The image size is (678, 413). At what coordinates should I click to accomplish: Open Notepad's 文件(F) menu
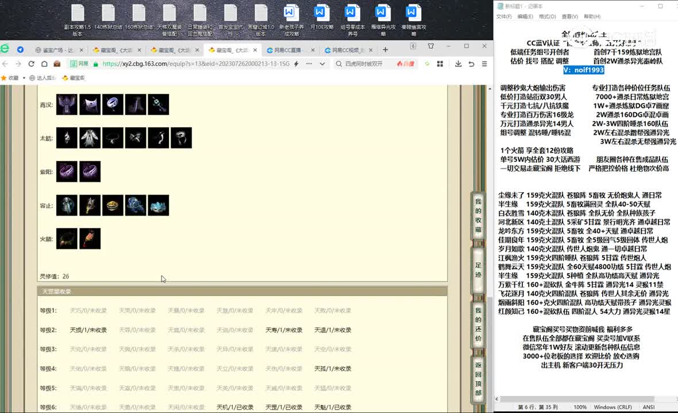(x=504, y=17)
